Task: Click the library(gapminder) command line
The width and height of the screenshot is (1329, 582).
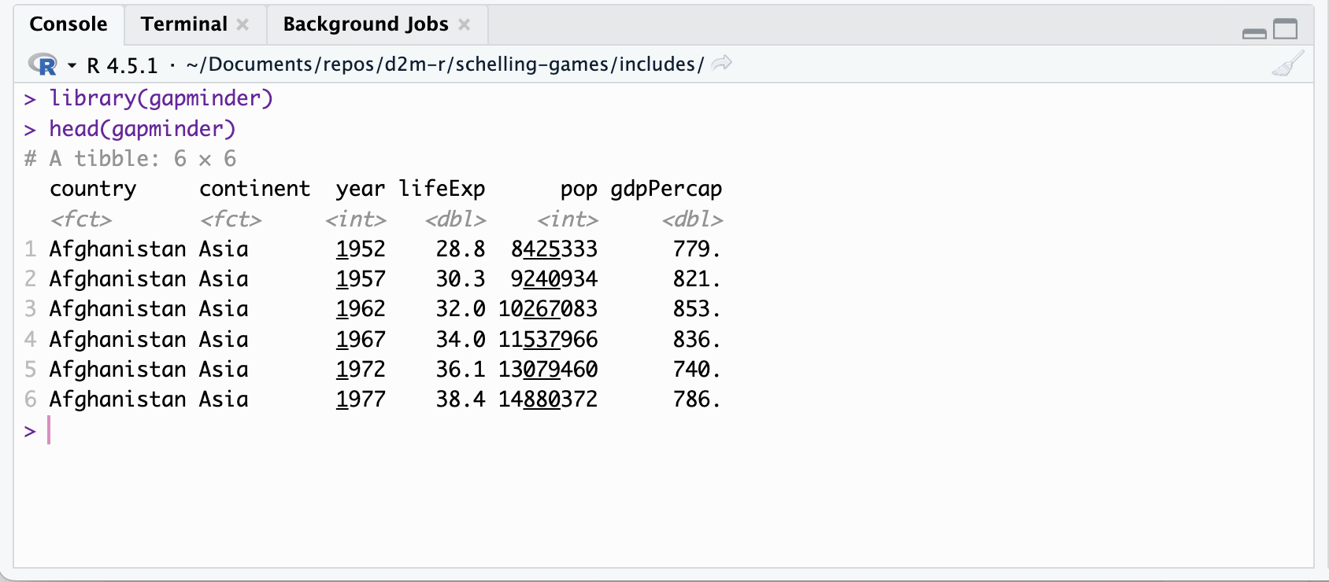Action: click(161, 98)
